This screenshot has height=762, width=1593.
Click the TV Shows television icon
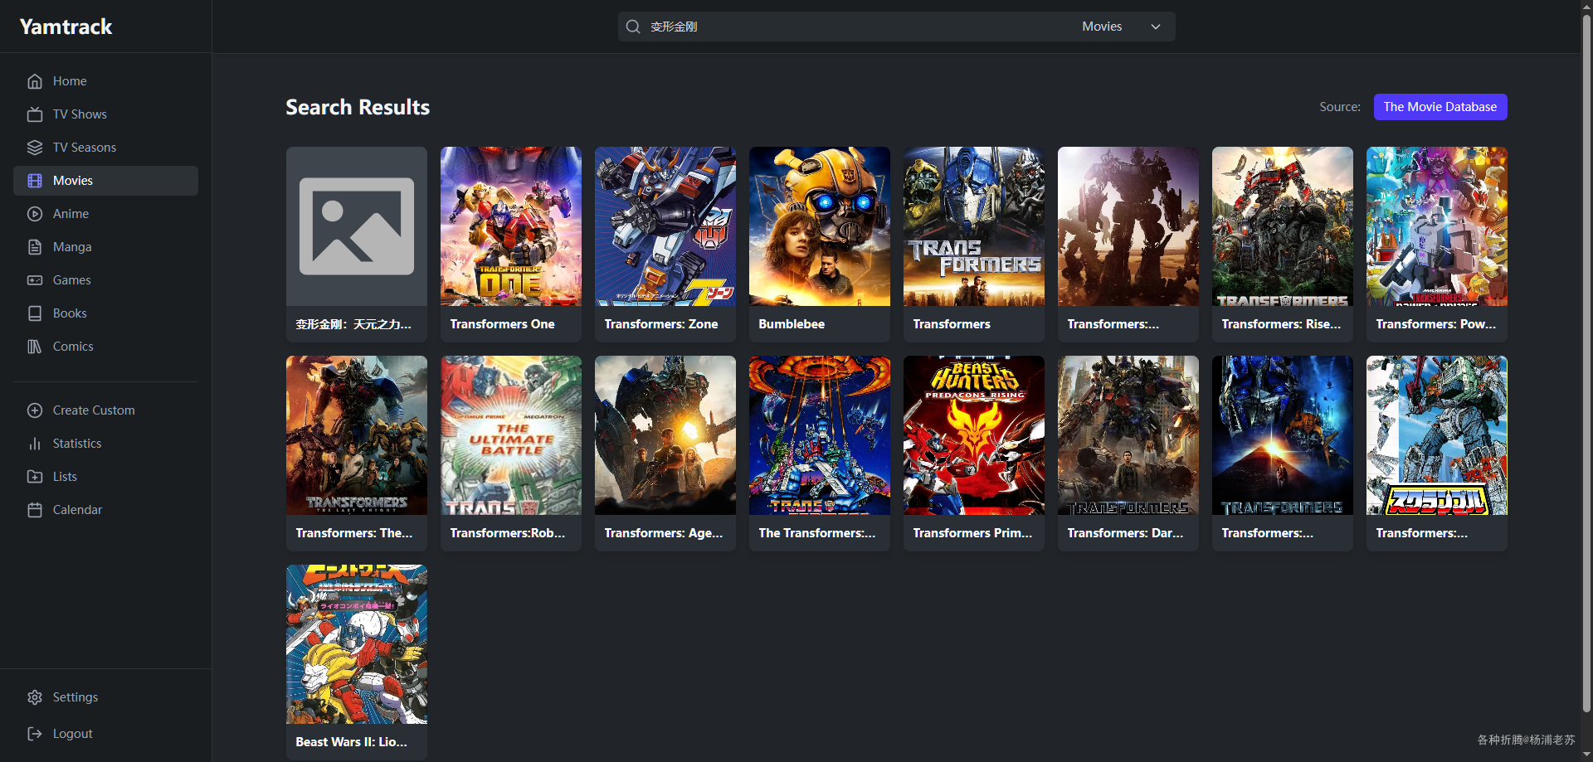pos(35,114)
